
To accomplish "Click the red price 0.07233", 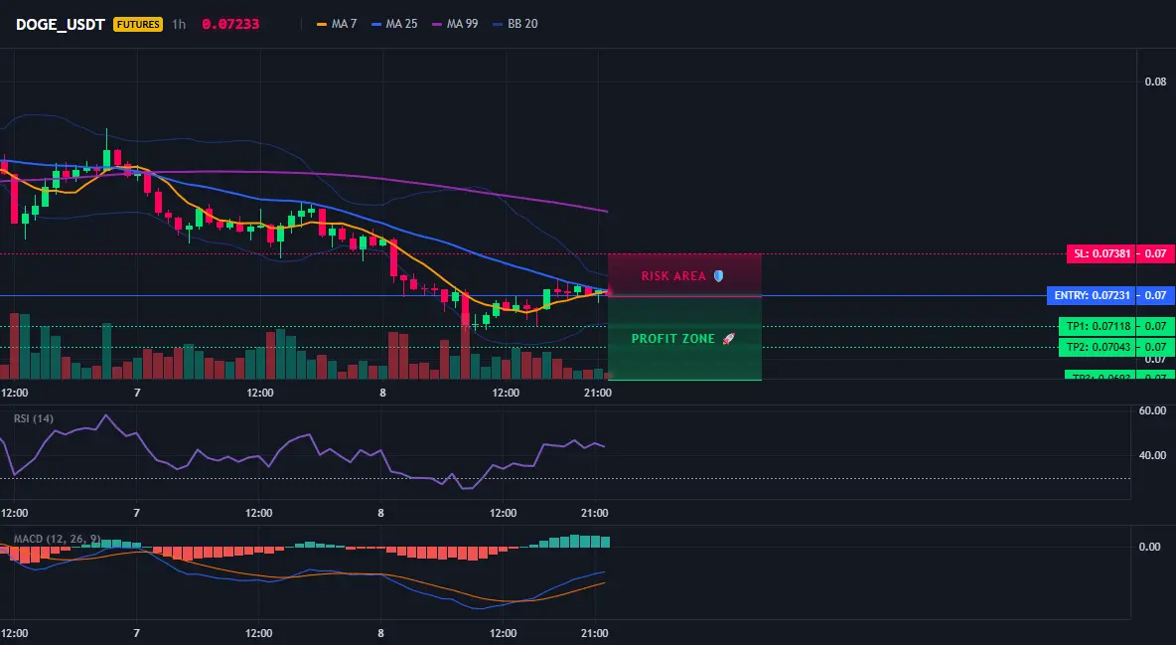I will pos(230,24).
